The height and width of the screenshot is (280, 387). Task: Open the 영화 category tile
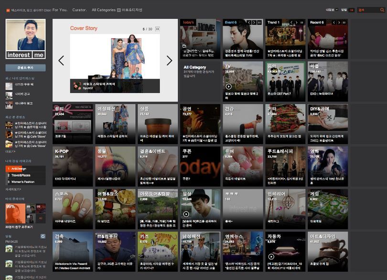coord(328,166)
